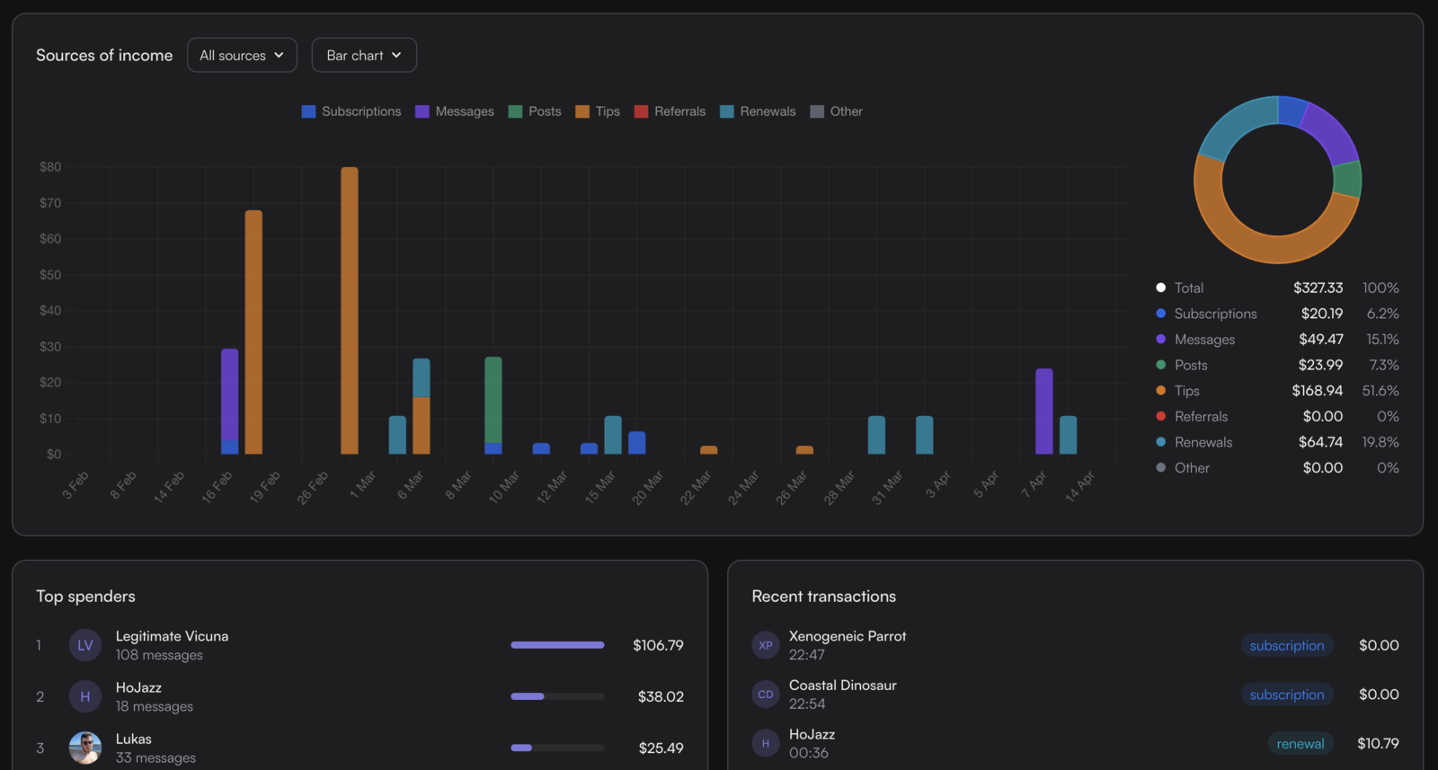Click the $25.49 spender amount

(x=661, y=748)
